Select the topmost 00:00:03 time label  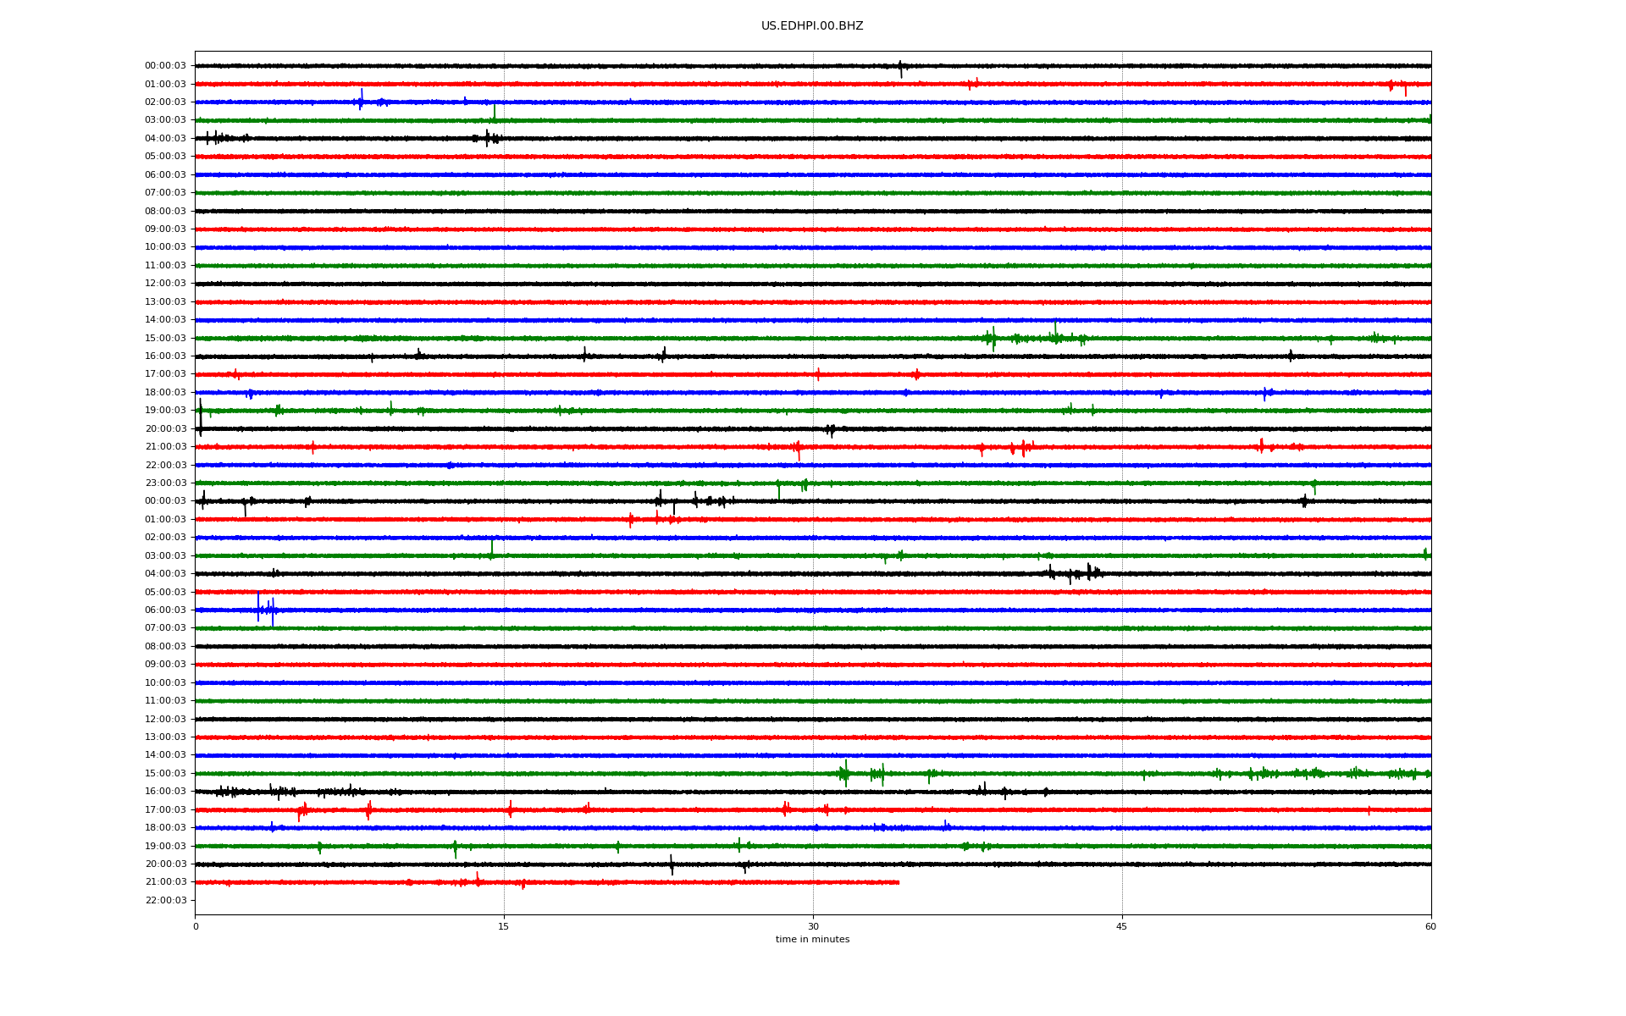165,66
